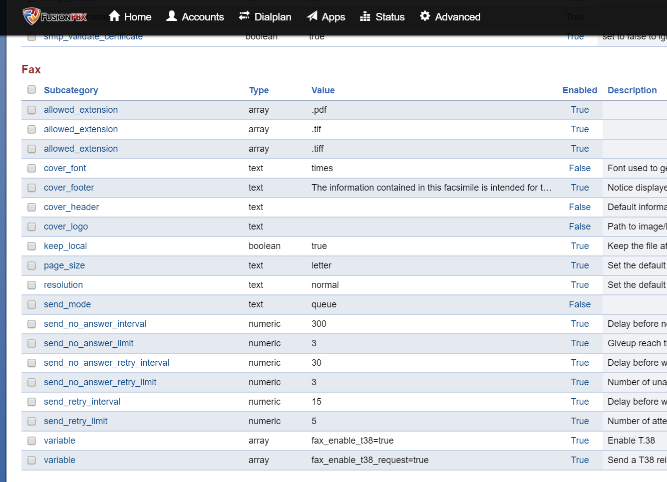Click the Home house icon

[x=114, y=16]
